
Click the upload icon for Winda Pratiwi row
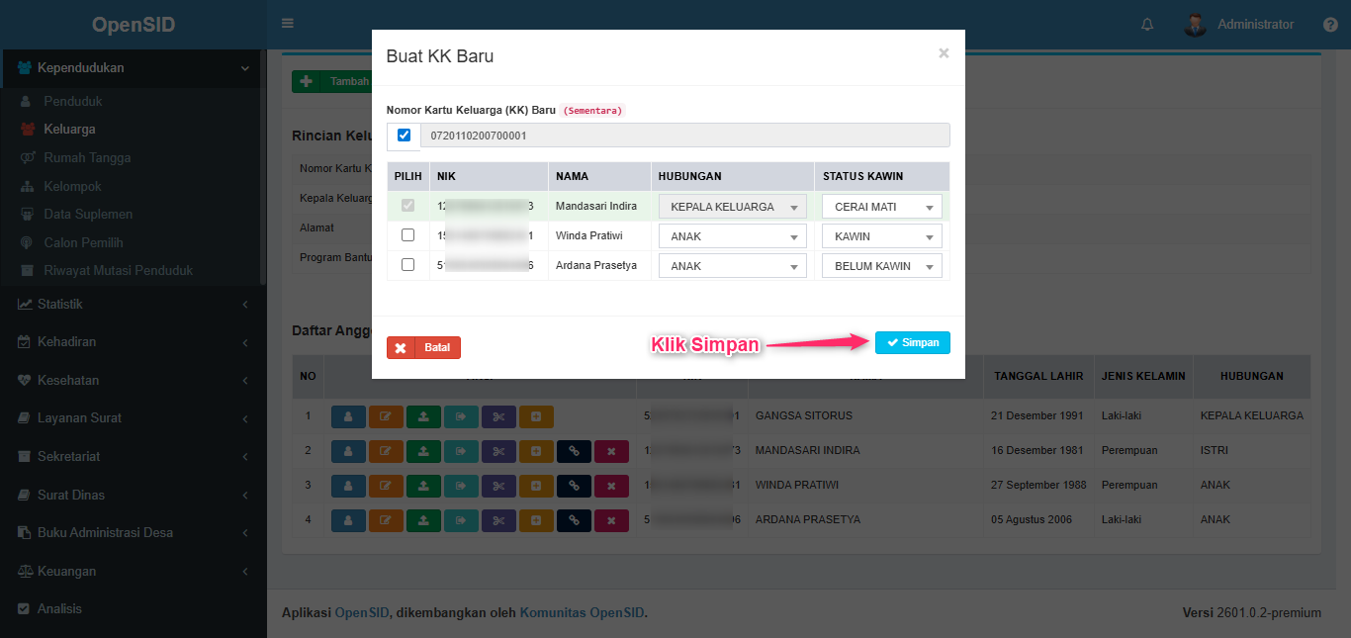(x=423, y=486)
